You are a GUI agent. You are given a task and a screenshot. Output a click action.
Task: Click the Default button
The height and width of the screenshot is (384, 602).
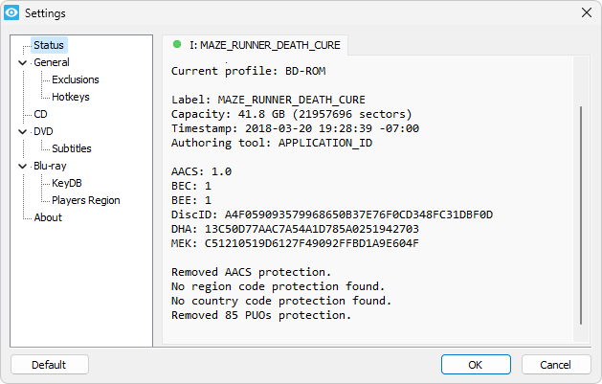50,365
